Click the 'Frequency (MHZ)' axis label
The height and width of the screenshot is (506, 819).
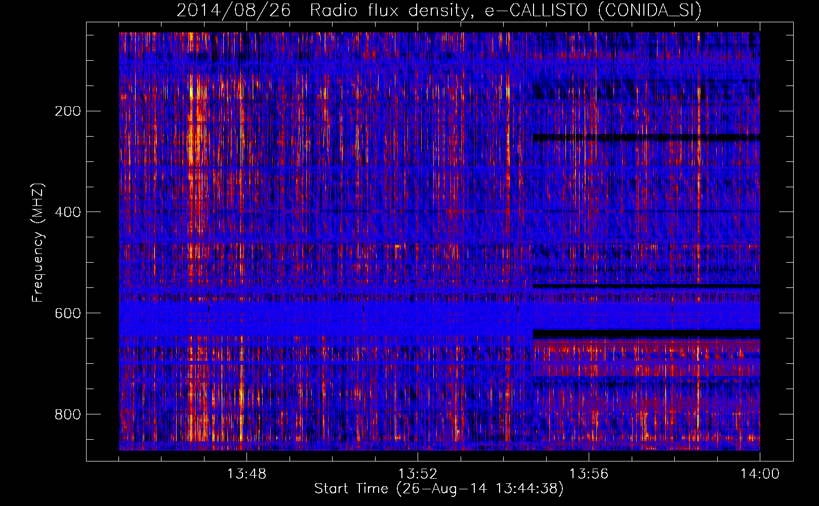click(38, 243)
